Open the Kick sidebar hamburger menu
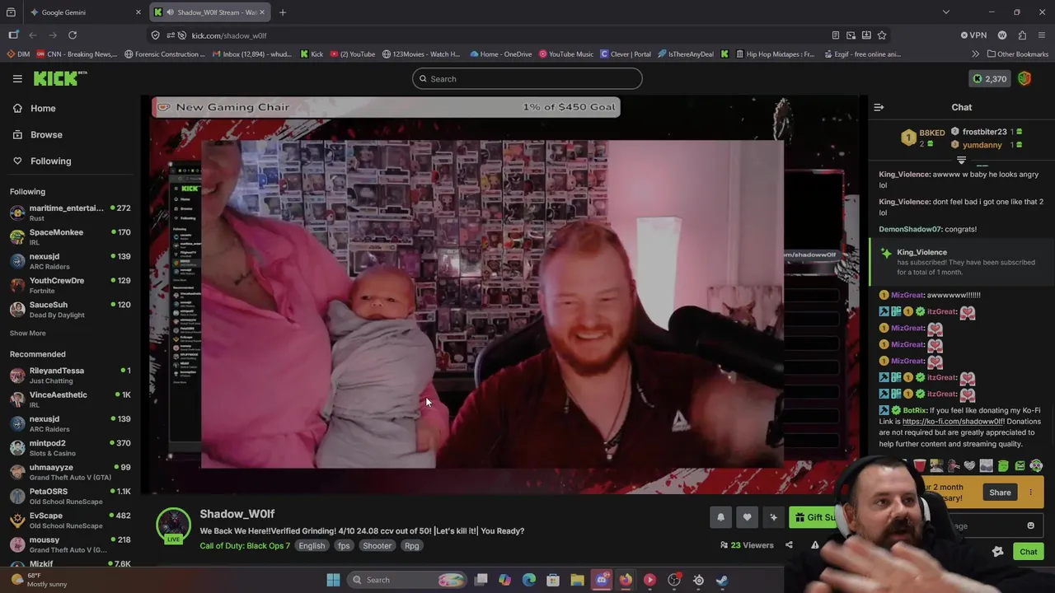 [x=17, y=78]
